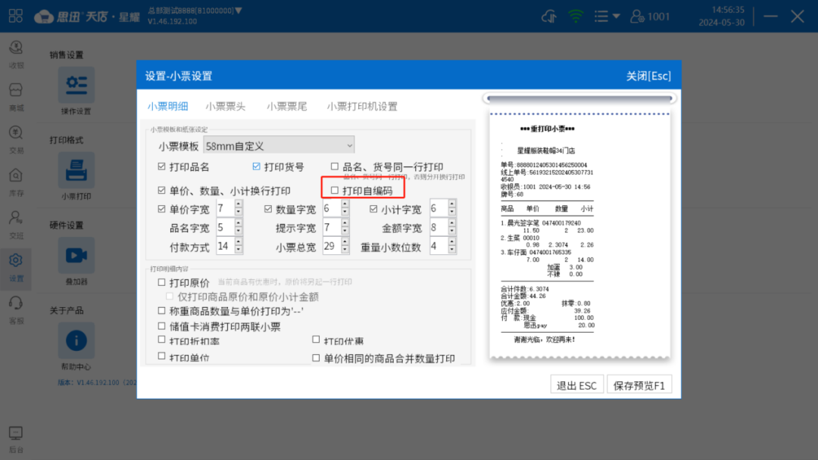Screen dimensions: 818x460
Task: Click the 保存预览F1 button
Action: pyautogui.click(x=638, y=384)
